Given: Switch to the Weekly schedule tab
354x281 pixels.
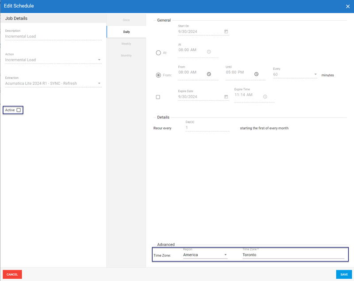Looking at the screenshot, I should pyautogui.click(x=126, y=43).
